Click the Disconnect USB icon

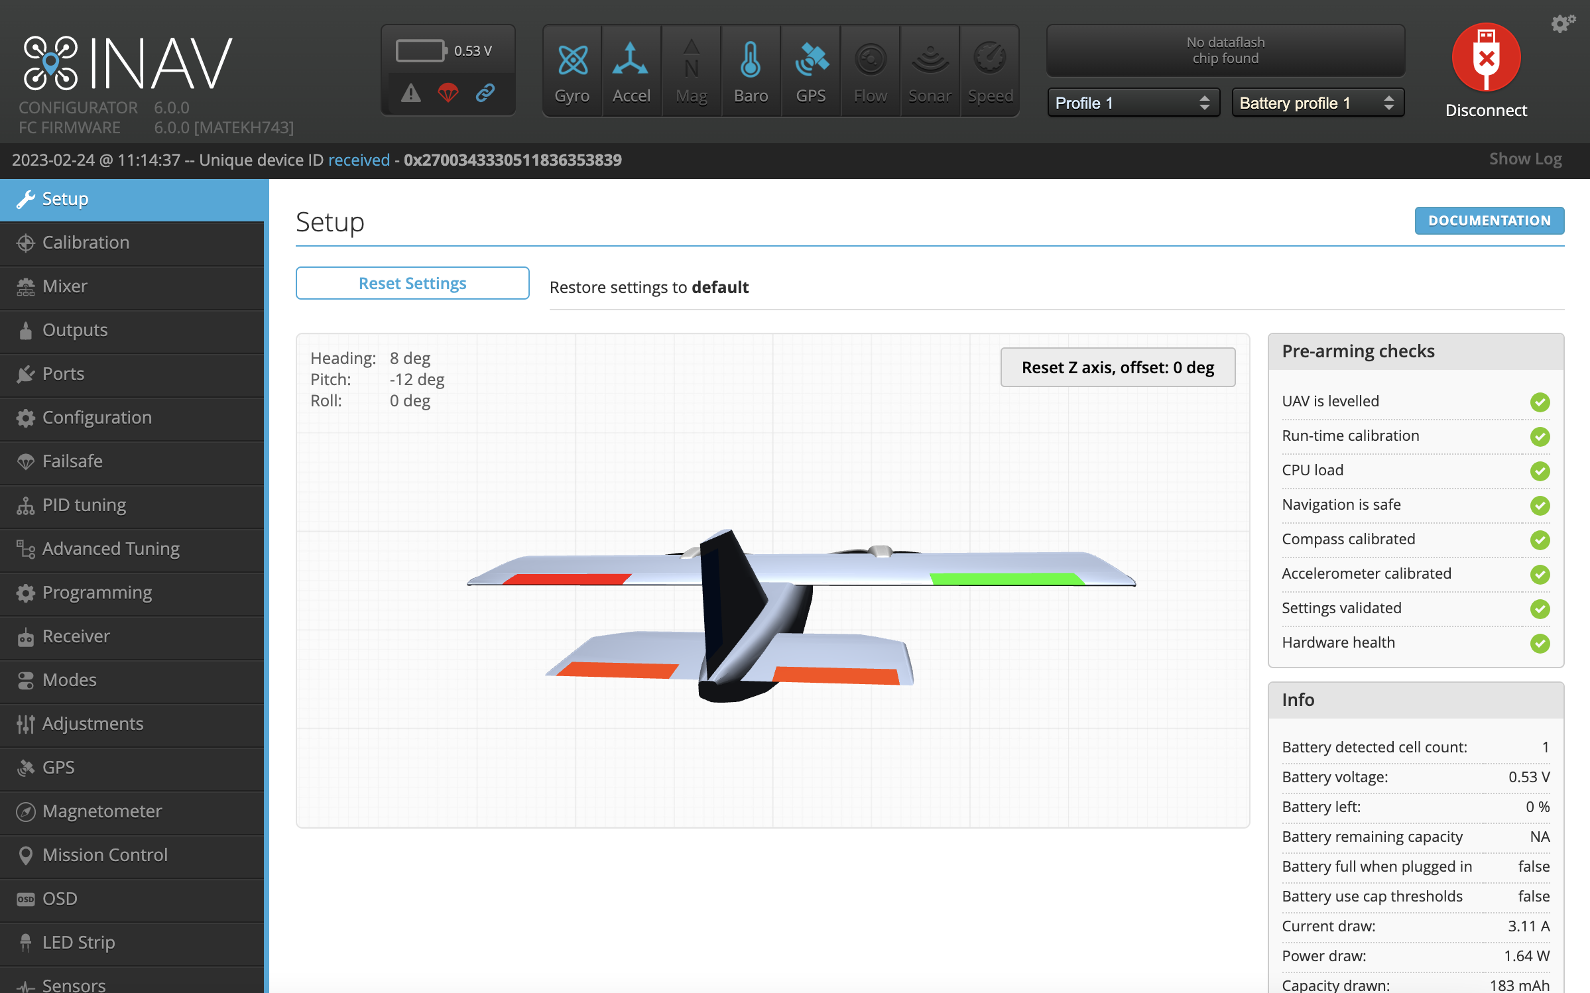click(x=1485, y=58)
